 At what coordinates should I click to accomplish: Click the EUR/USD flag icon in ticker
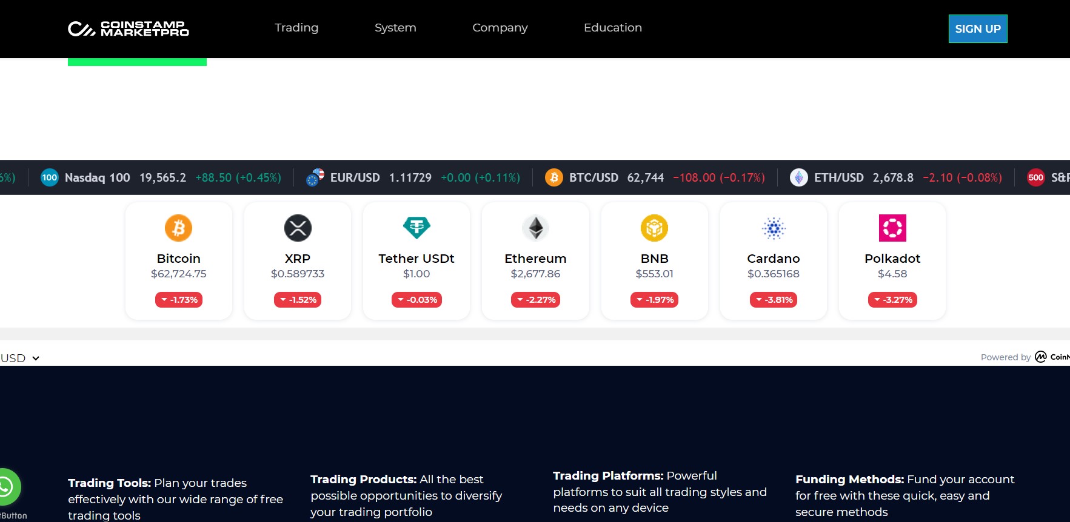315,177
